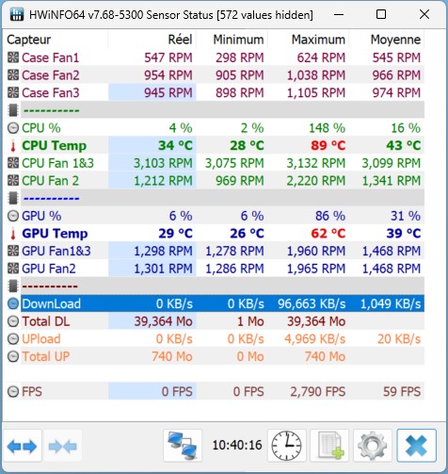Image resolution: width=448 pixels, height=474 pixels.
Task: Click the 1,049 KB/s download average
Action: click(x=391, y=304)
